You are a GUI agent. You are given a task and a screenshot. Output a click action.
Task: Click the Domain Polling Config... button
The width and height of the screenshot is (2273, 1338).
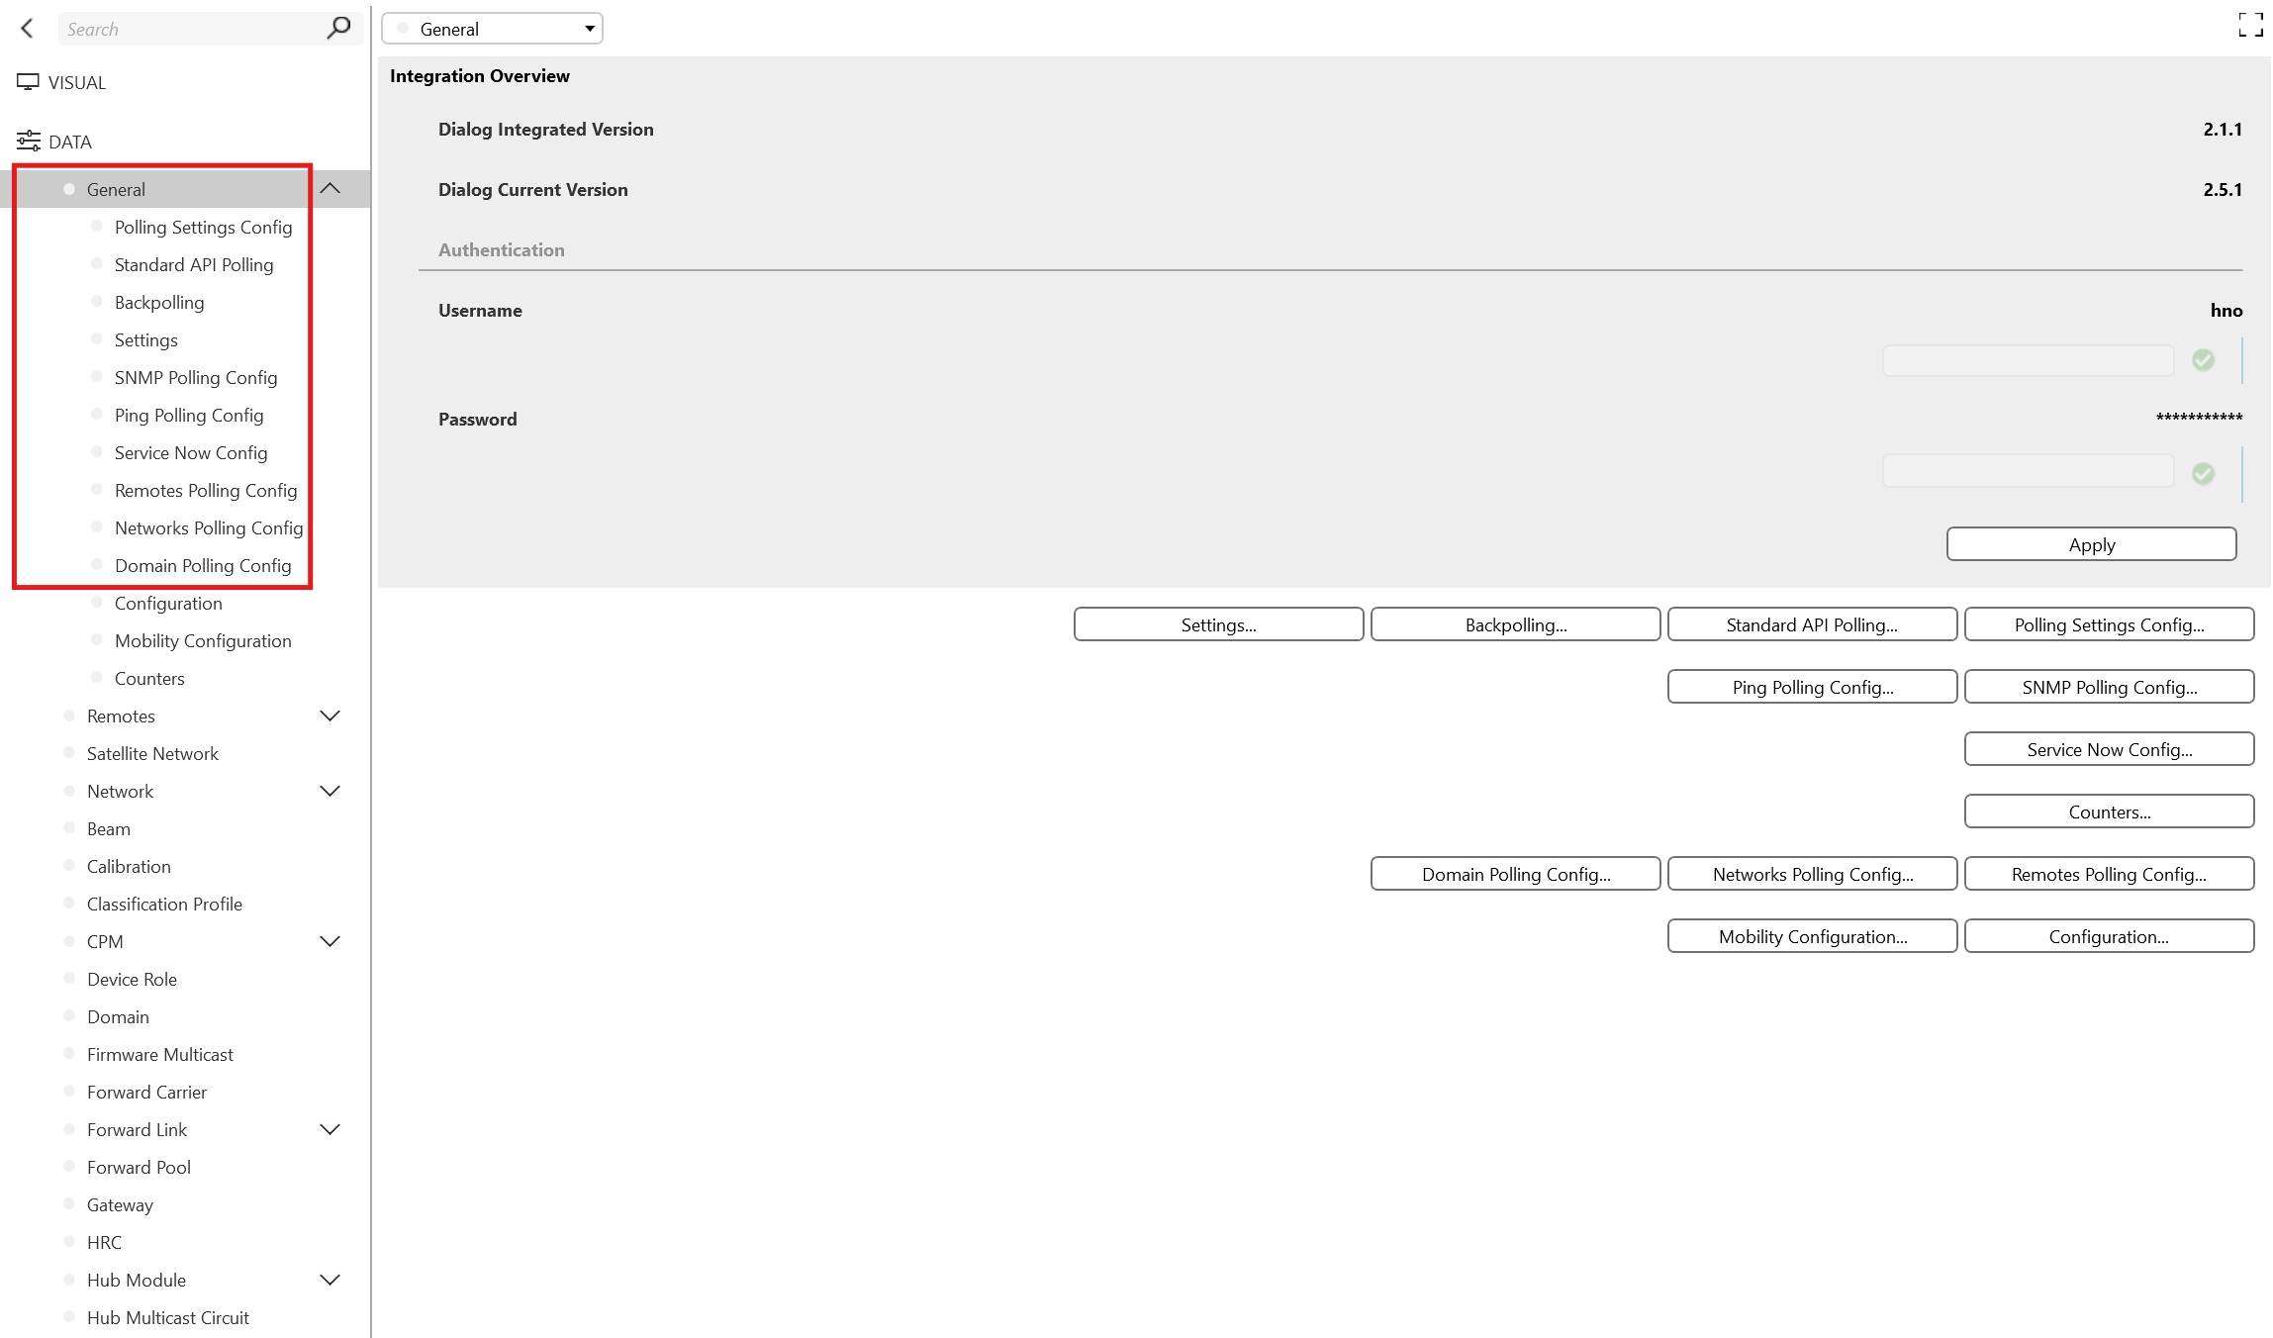pos(1515,874)
